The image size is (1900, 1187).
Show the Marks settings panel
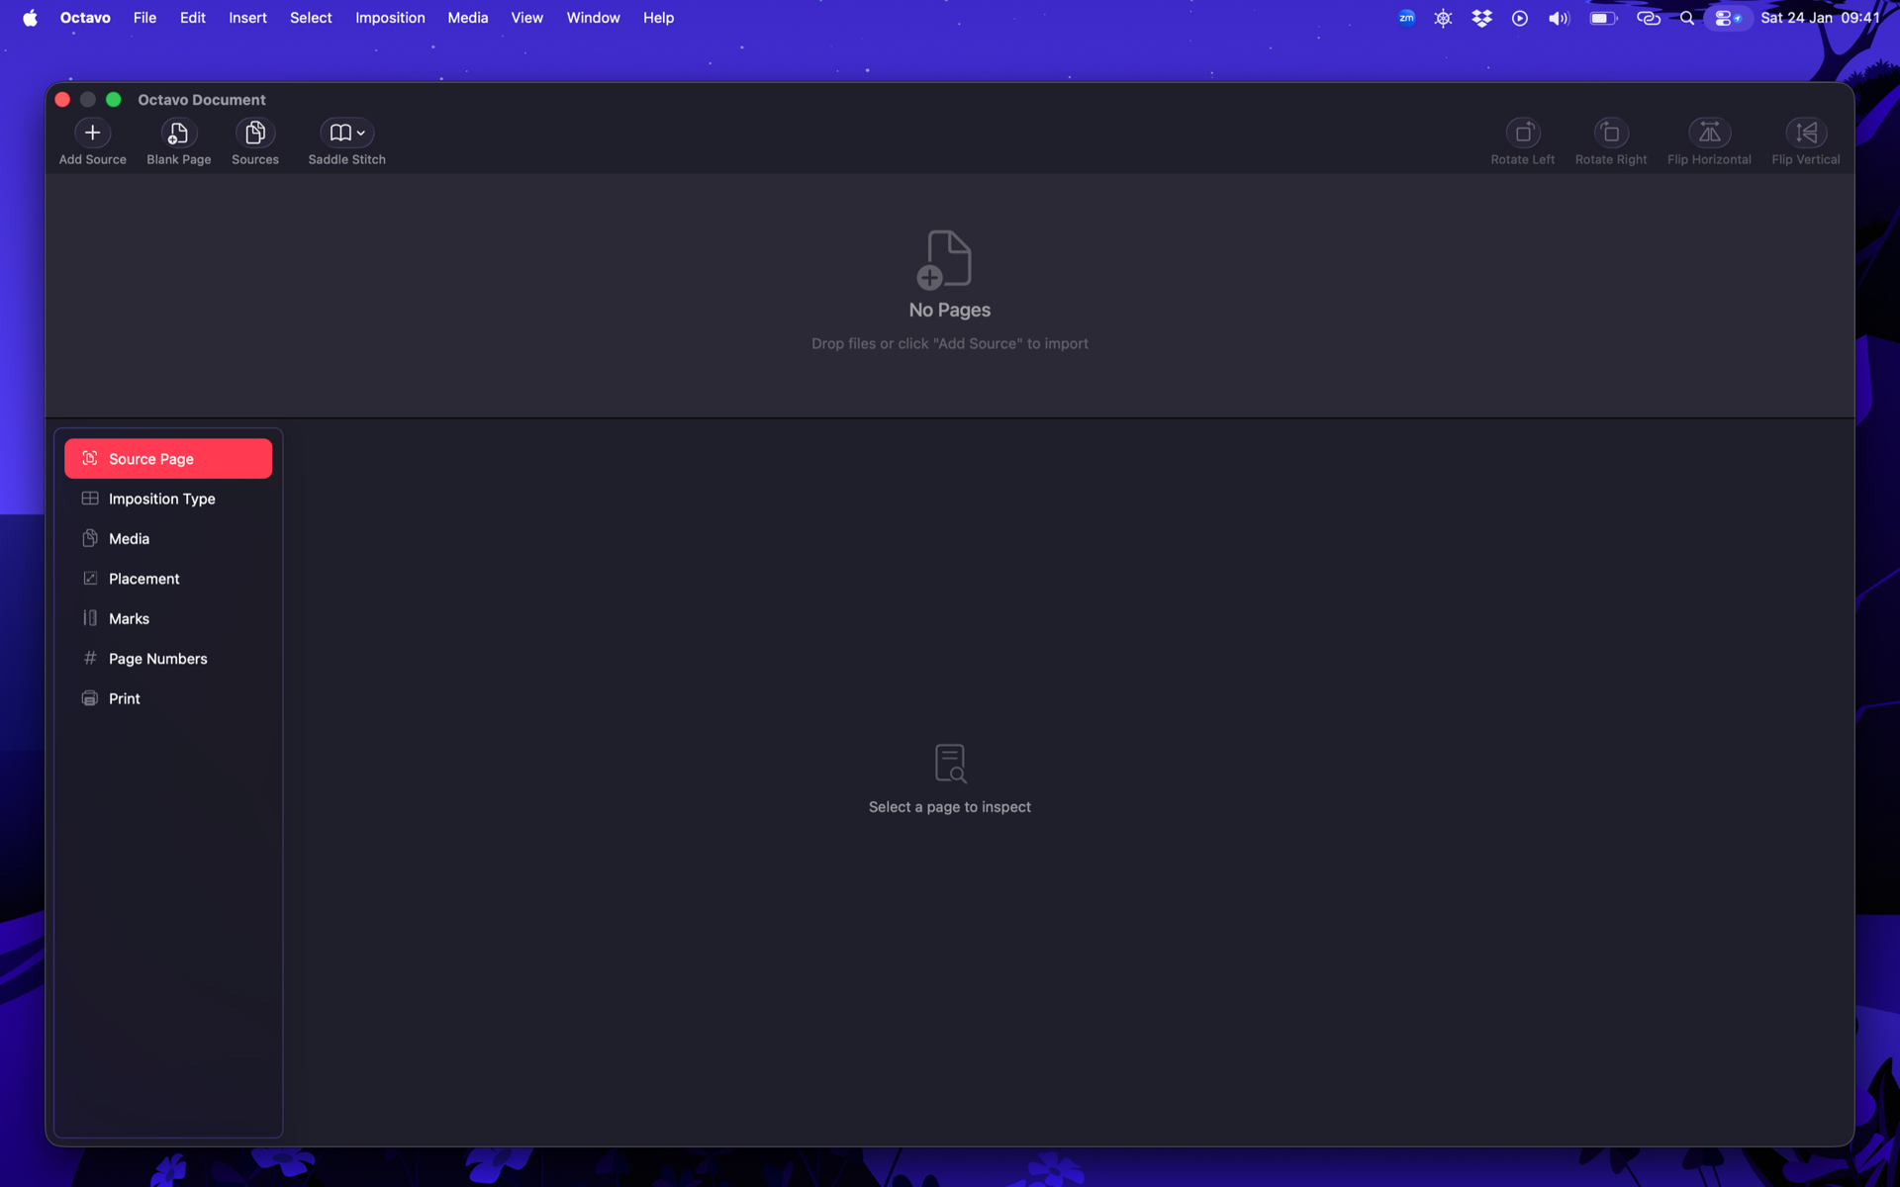[x=129, y=619]
